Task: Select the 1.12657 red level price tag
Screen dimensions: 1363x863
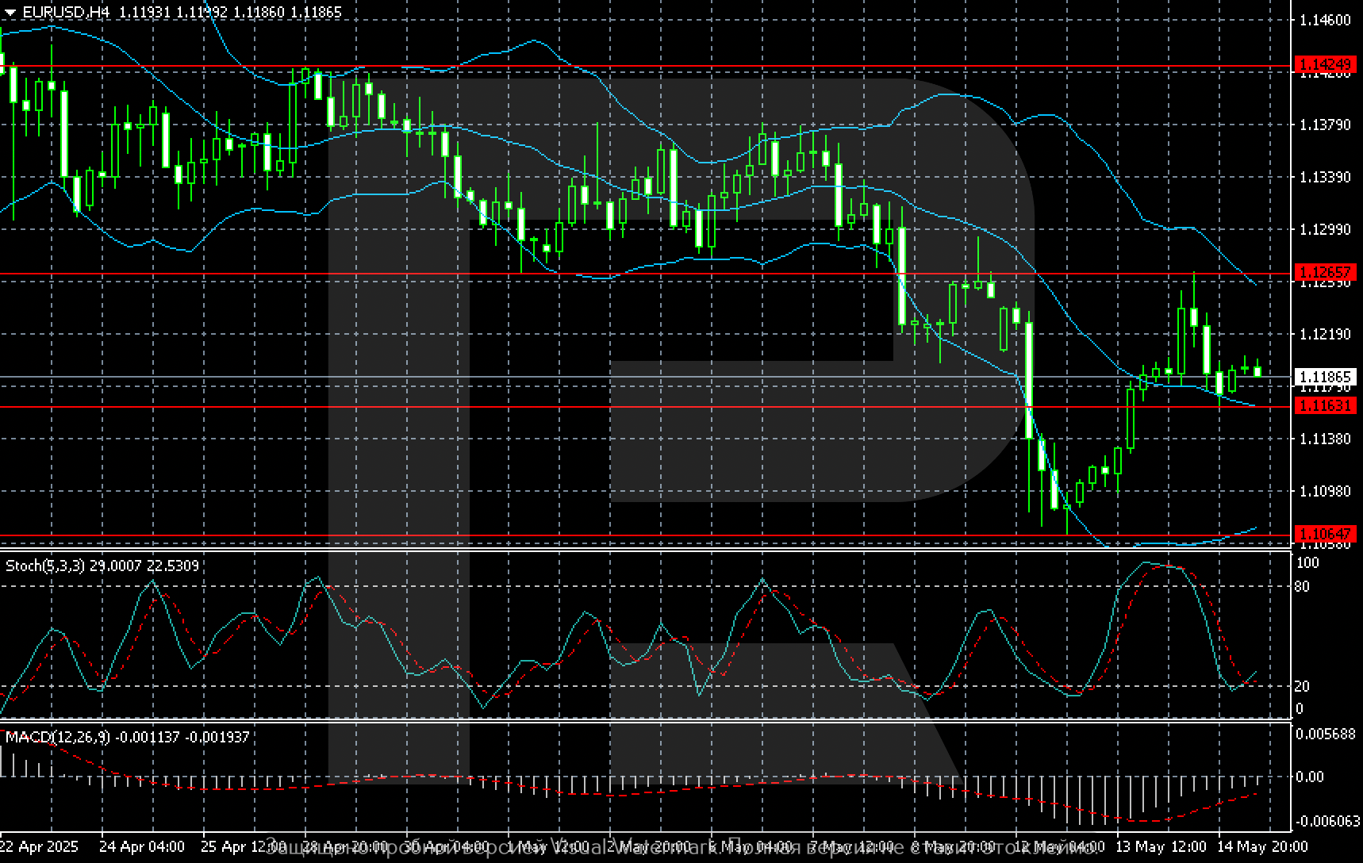Action: tap(1324, 273)
